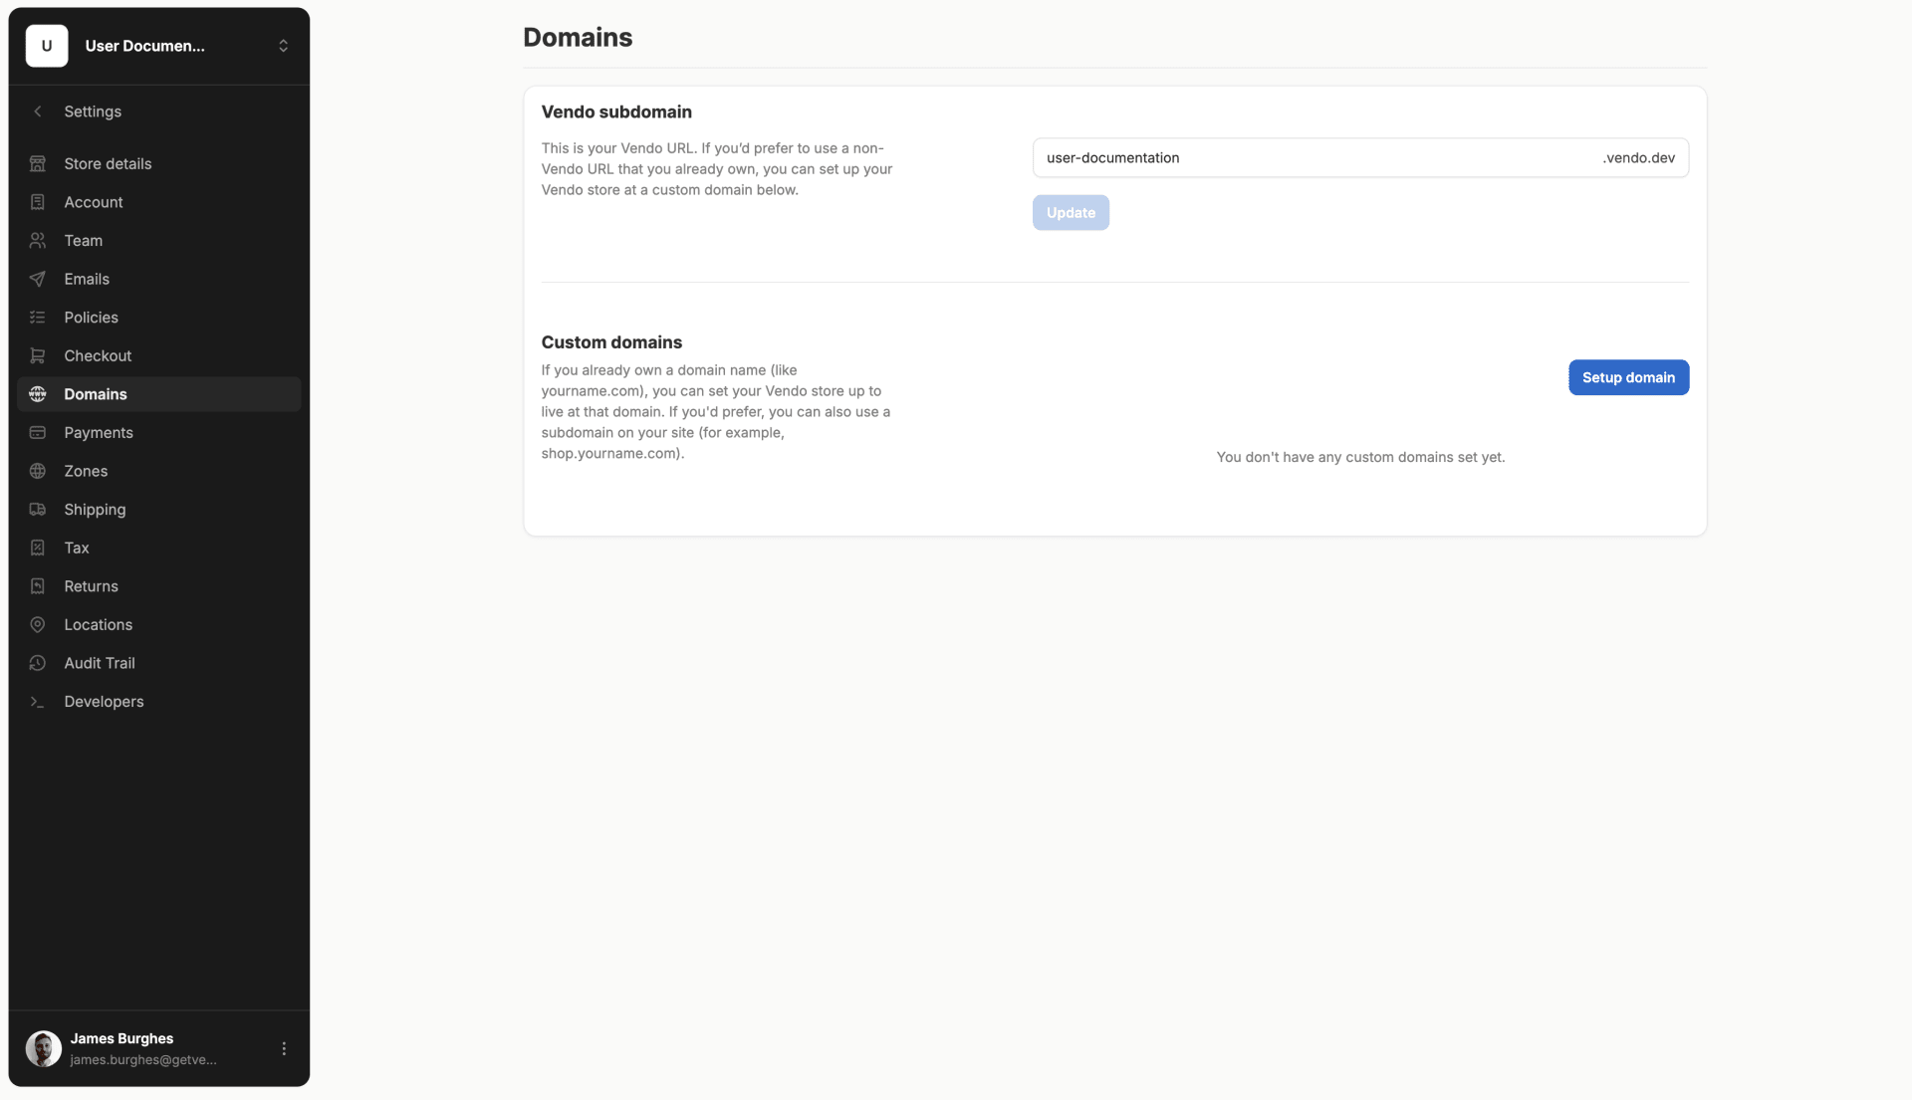Open the Tax settings page
Image resolution: width=1912 pixels, height=1100 pixels.
tap(159, 548)
